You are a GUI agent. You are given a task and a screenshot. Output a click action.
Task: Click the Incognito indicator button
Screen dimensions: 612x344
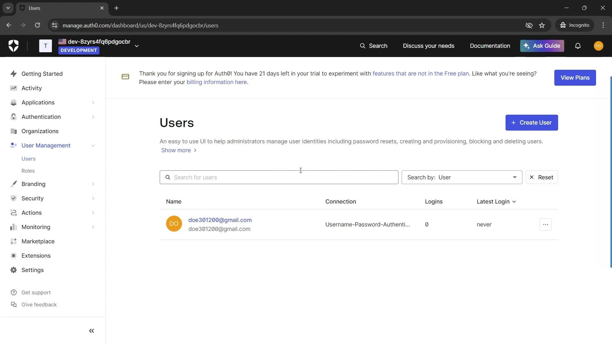(x=575, y=25)
